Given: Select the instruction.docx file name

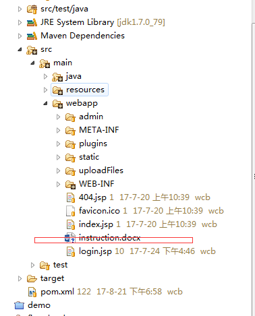Looking at the screenshot, I should point(110,238).
